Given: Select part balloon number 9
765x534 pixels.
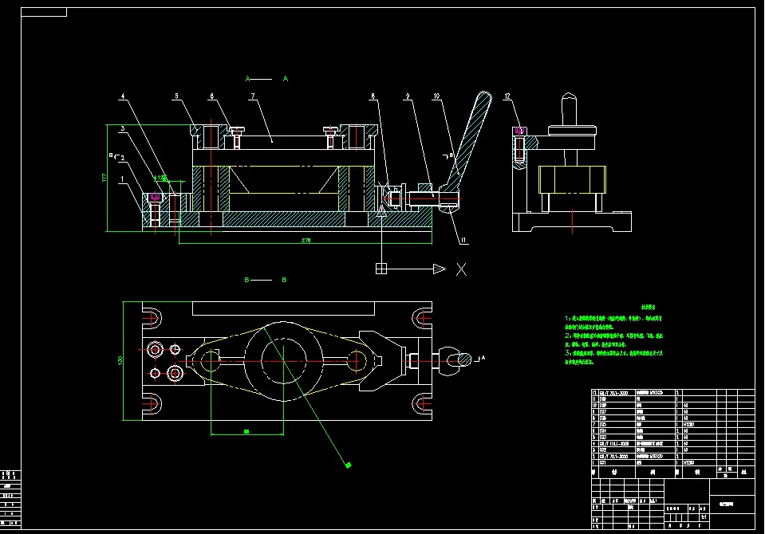Looking at the screenshot, I should pos(408,96).
